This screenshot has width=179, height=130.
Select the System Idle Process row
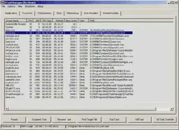pyautogui.click(x=69, y=24)
